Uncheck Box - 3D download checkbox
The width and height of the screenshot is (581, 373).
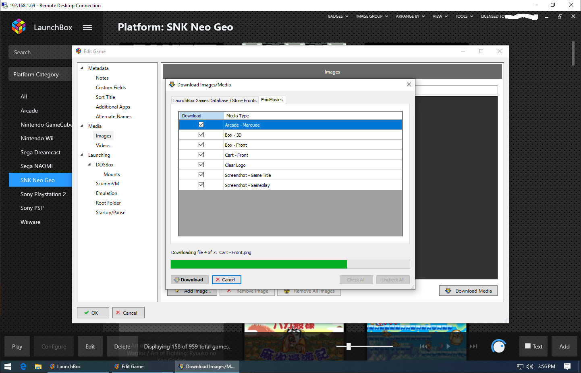[x=201, y=135]
